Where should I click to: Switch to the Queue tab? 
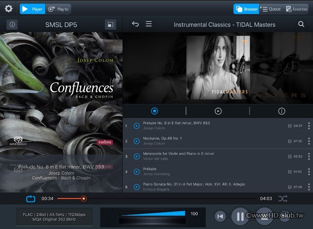pos(271,9)
